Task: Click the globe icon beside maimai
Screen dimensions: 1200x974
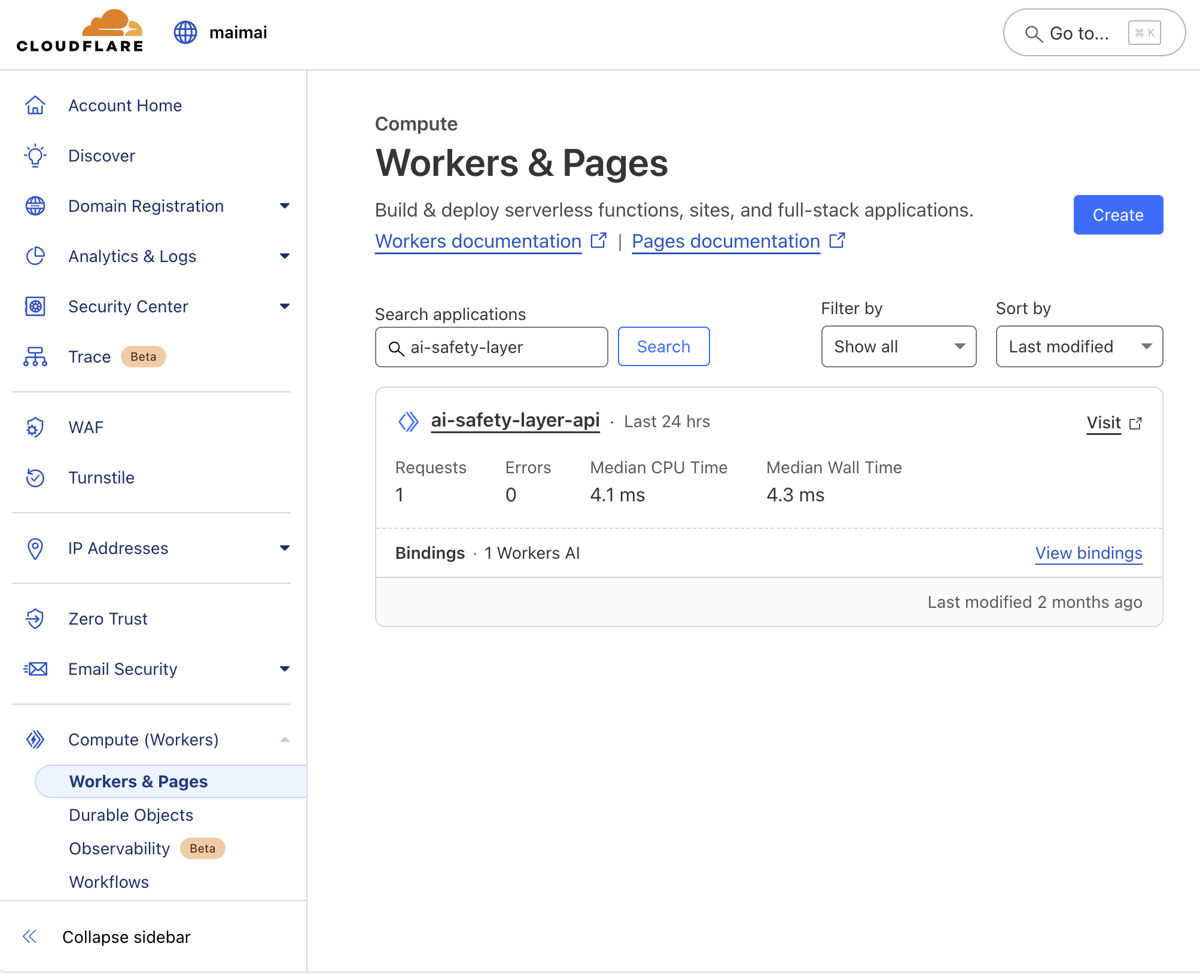Action: (185, 32)
